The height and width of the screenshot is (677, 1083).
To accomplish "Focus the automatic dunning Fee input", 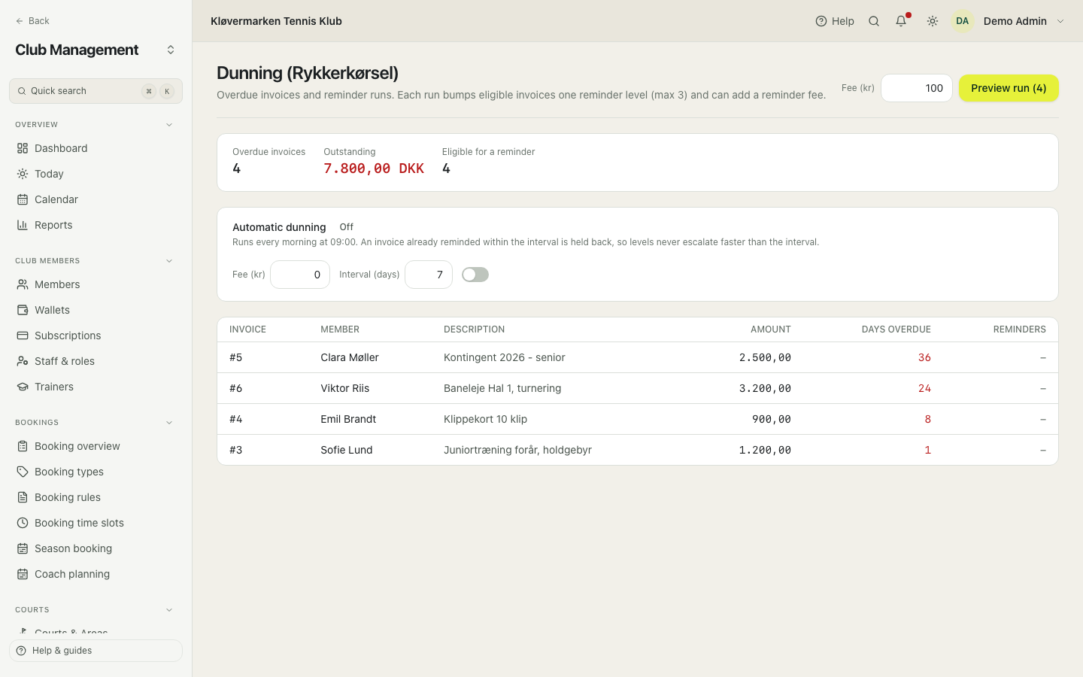I will tap(300, 275).
